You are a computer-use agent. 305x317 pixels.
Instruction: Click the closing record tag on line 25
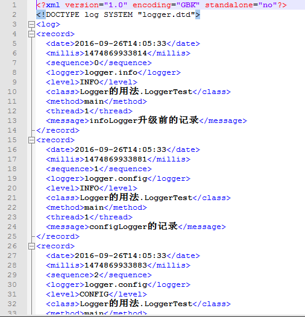point(58,236)
